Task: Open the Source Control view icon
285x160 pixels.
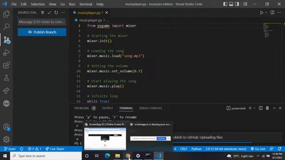Action: (x=7, y=40)
